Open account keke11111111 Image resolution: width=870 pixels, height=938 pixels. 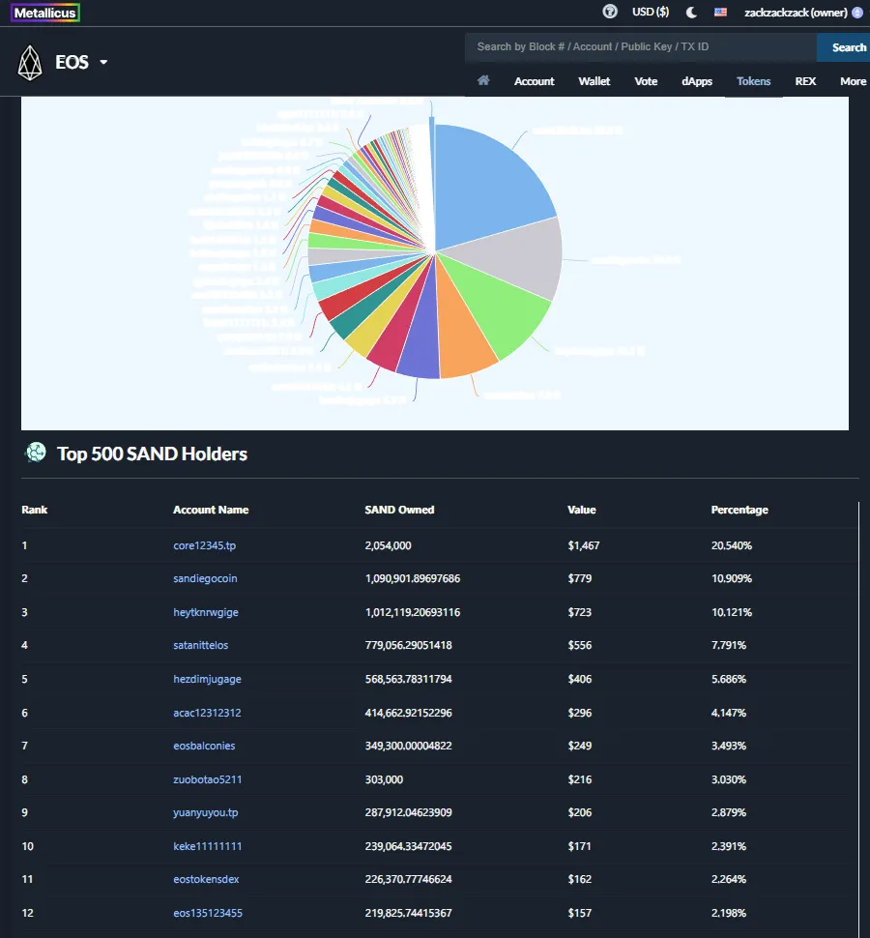[x=208, y=846]
